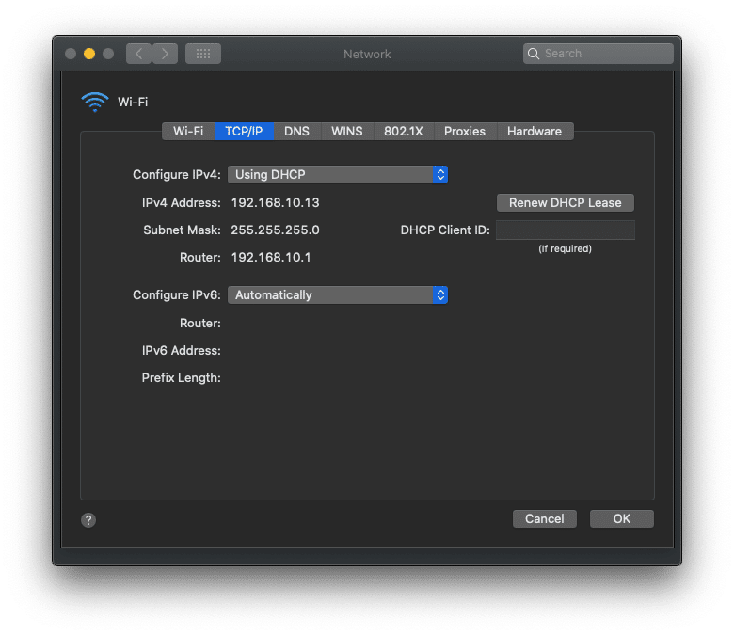Select the router address 192.168.10.1
The height and width of the screenshot is (635, 734).
(271, 257)
